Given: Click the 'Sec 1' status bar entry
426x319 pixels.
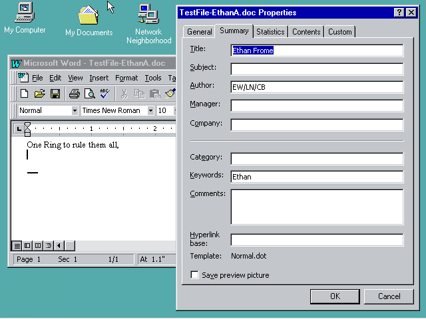Looking at the screenshot, I should 67,260.
